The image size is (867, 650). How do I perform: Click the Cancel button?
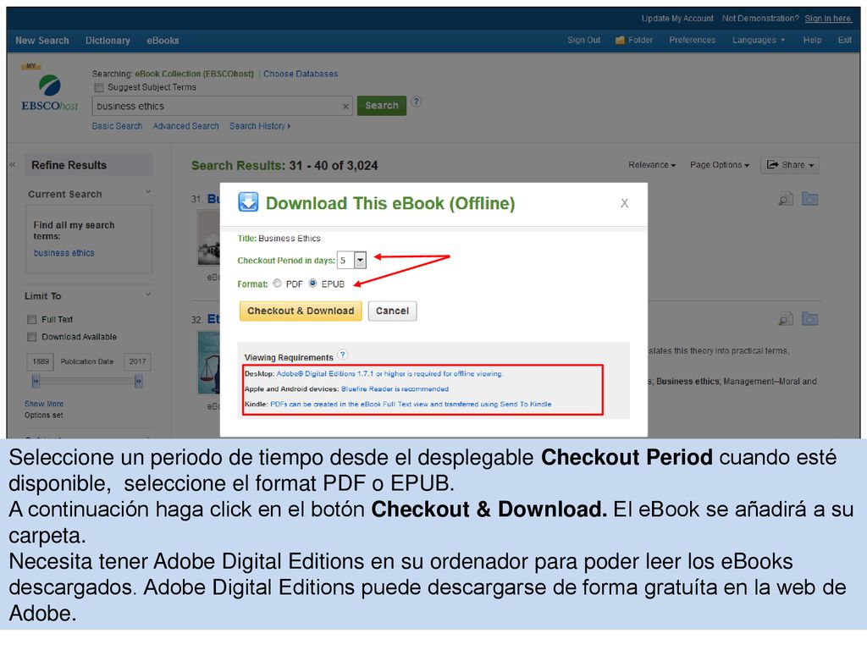tap(392, 311)
